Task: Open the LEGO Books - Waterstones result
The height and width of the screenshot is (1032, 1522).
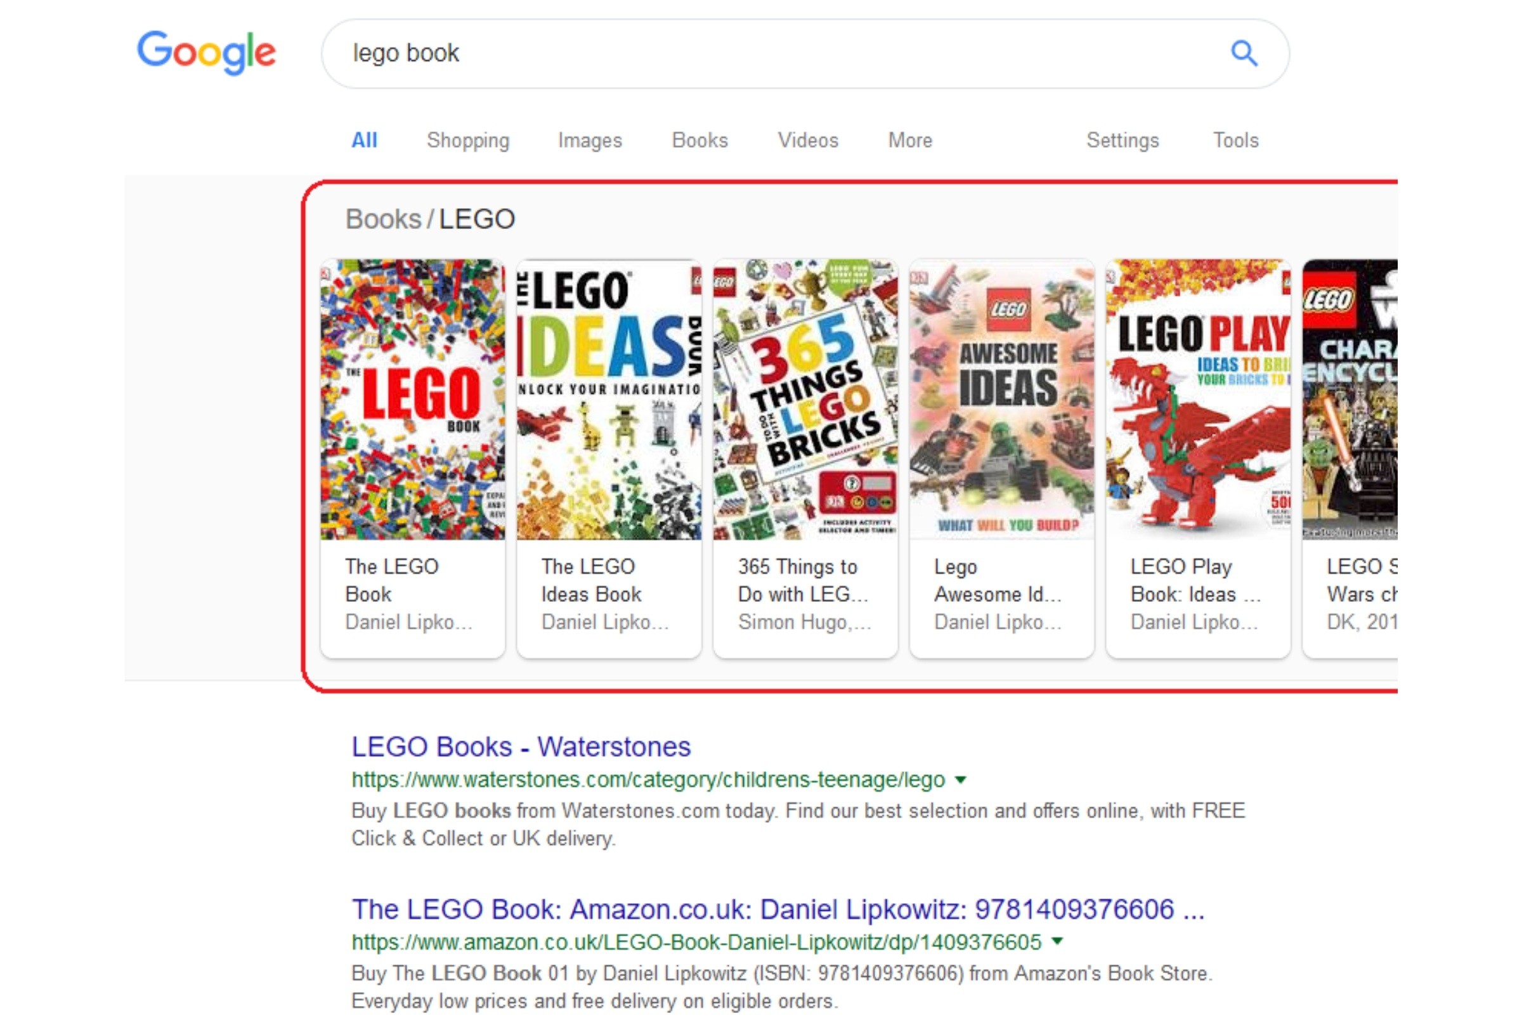Action: tap(521, 747)
